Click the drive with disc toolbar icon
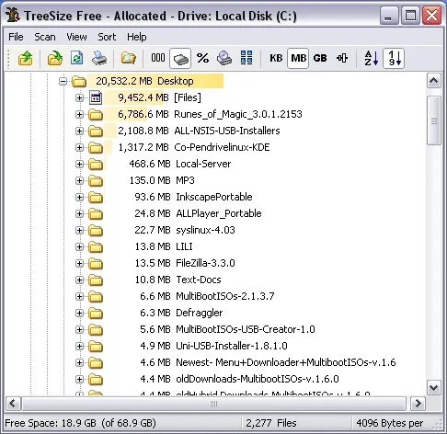Image resolution: width=447 pixels, height=434 pixels. (224, 58)
